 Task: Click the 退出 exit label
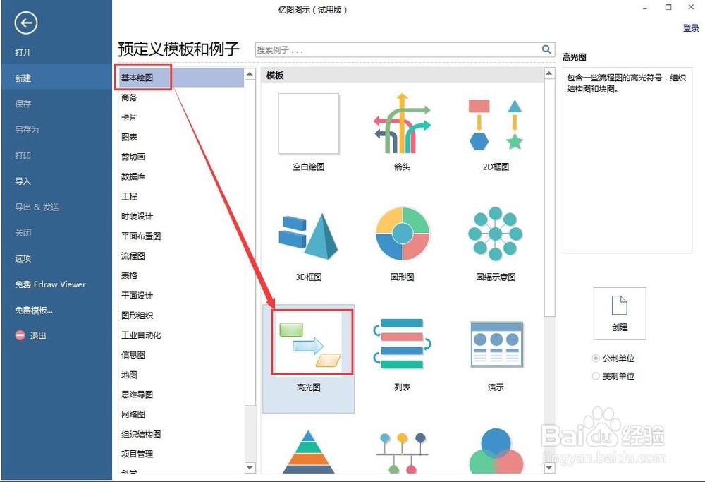[x=38, y=336]
